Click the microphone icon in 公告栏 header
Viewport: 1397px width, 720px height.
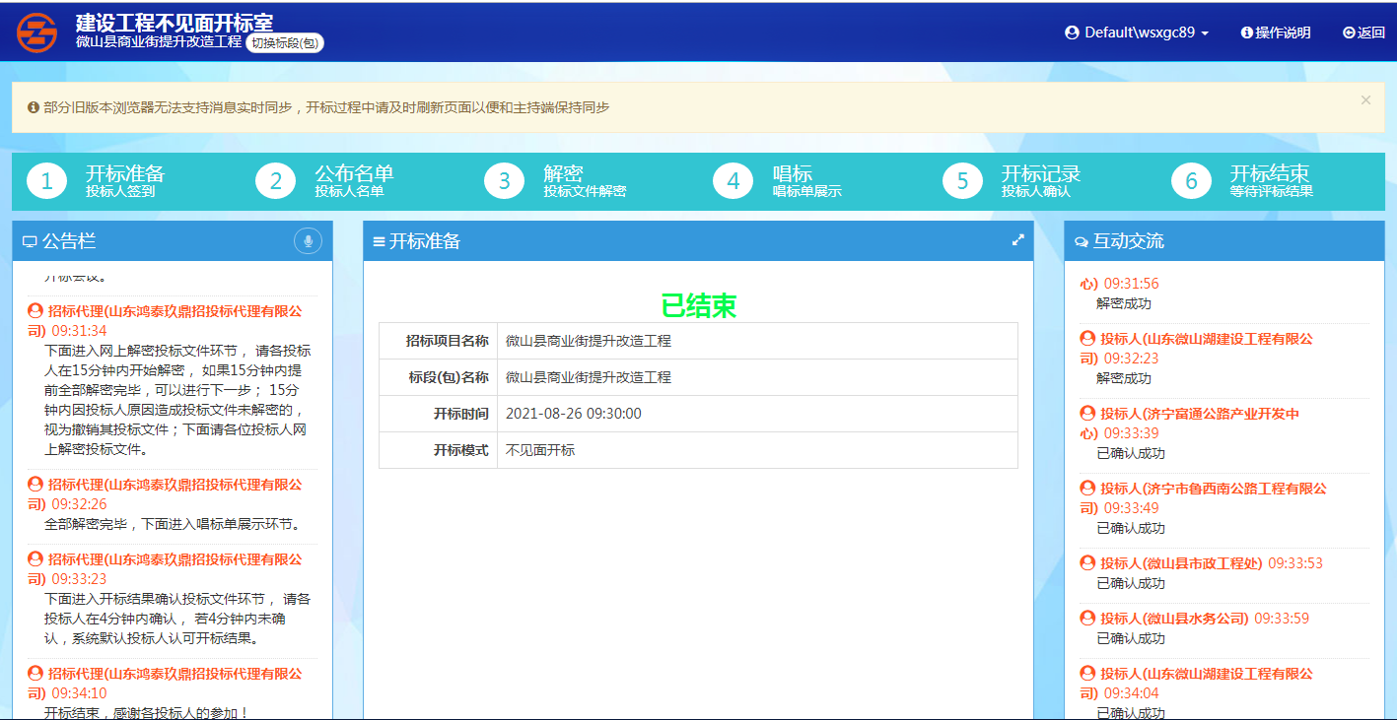[x=308, y=241]
